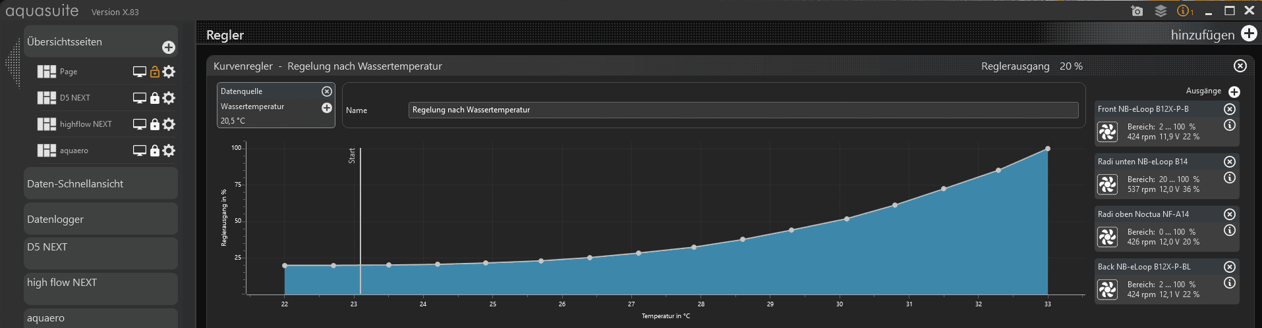1262x328 pixels.
Task: Click the desktop monitor icon for Page
Action: [x=140, y=72]
